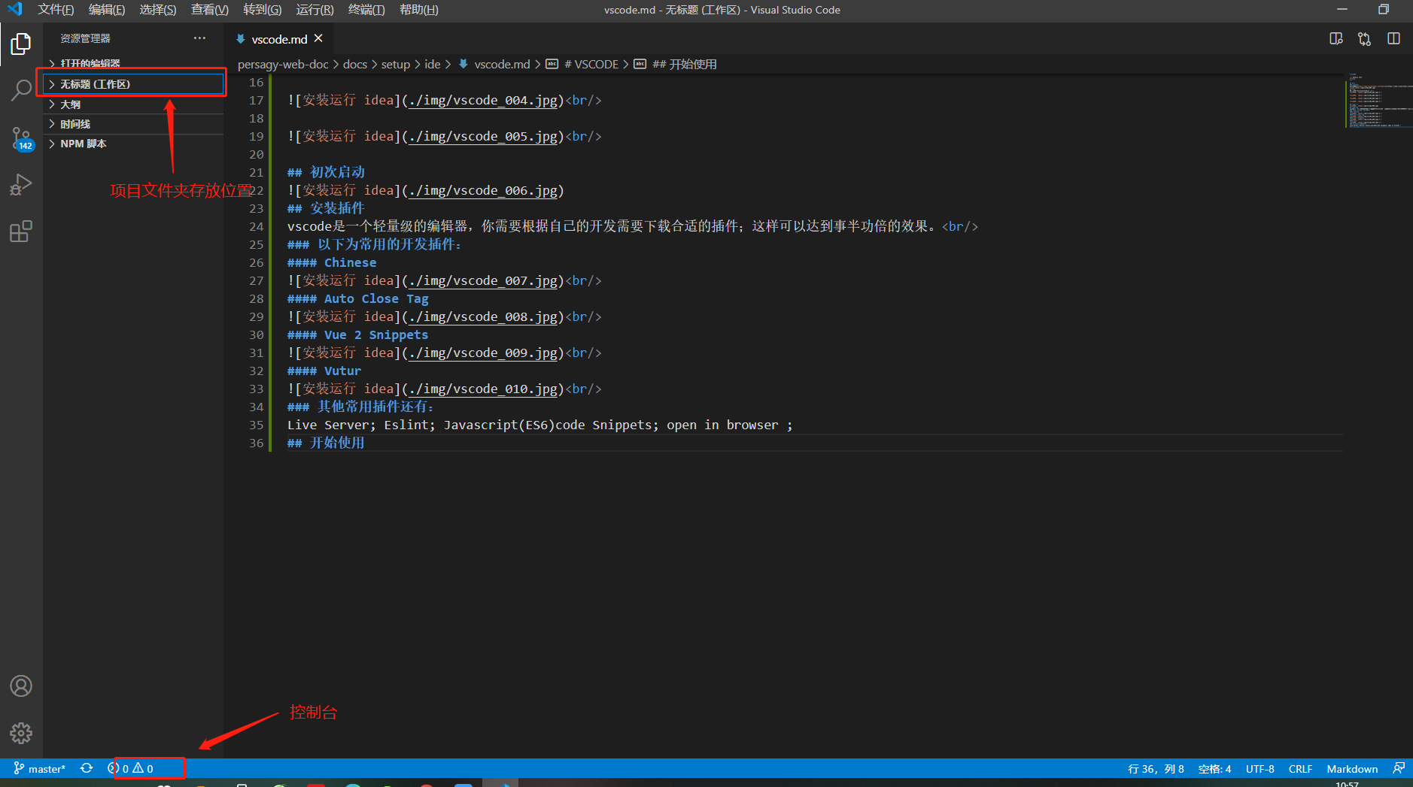Close the vscode.md editor tab
This screenshot has height=787, width=1413.
pos(318,38)
